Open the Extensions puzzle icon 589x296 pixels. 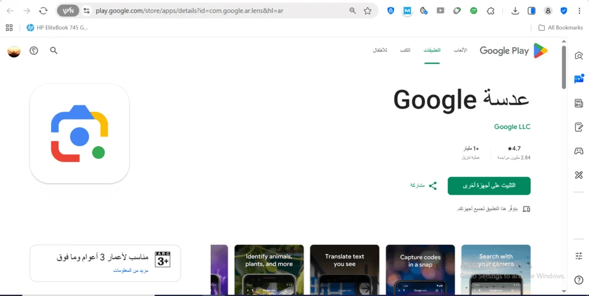click(x=491, y=11)
